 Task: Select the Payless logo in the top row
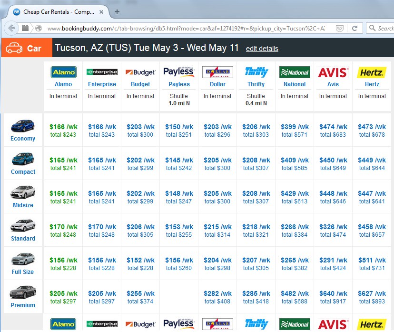(179, 71)
